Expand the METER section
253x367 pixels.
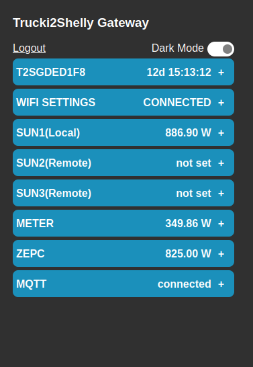(x=123, y=223)
